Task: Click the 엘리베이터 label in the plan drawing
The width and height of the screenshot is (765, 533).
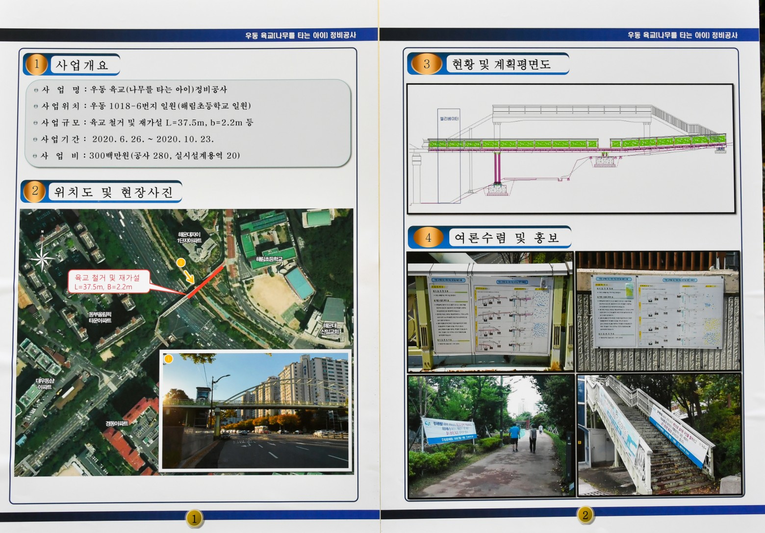Action: (x=448, y=118)
